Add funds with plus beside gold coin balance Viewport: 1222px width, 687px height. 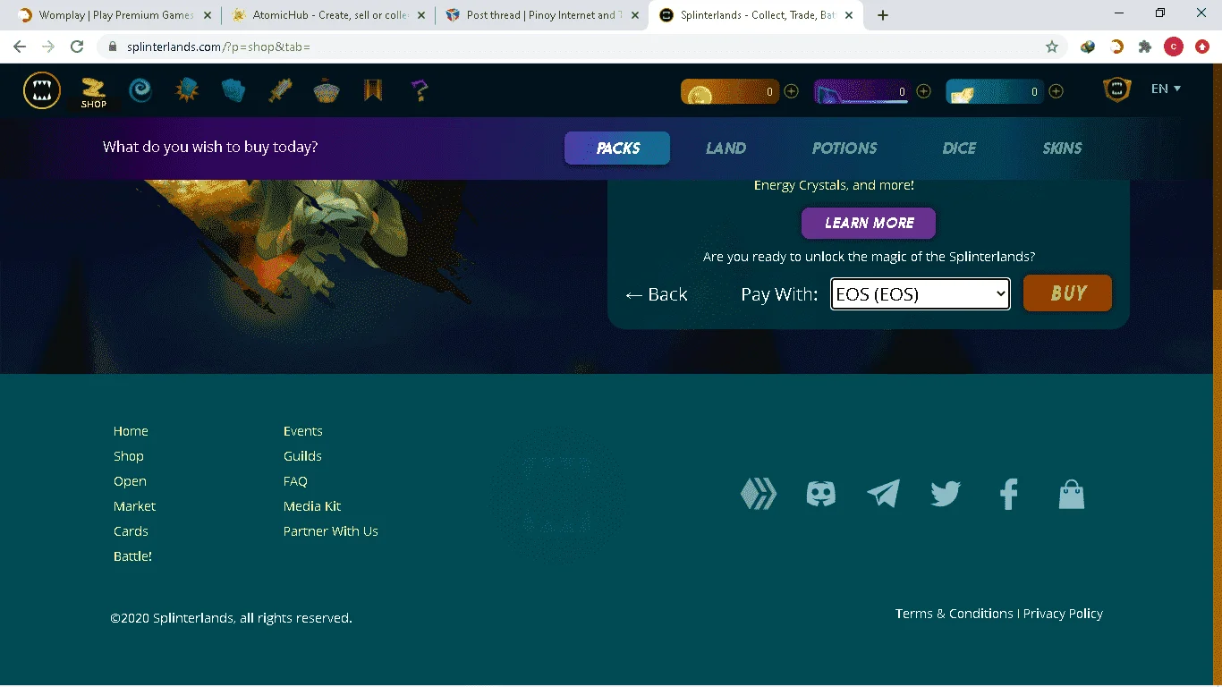coord(791,91)
